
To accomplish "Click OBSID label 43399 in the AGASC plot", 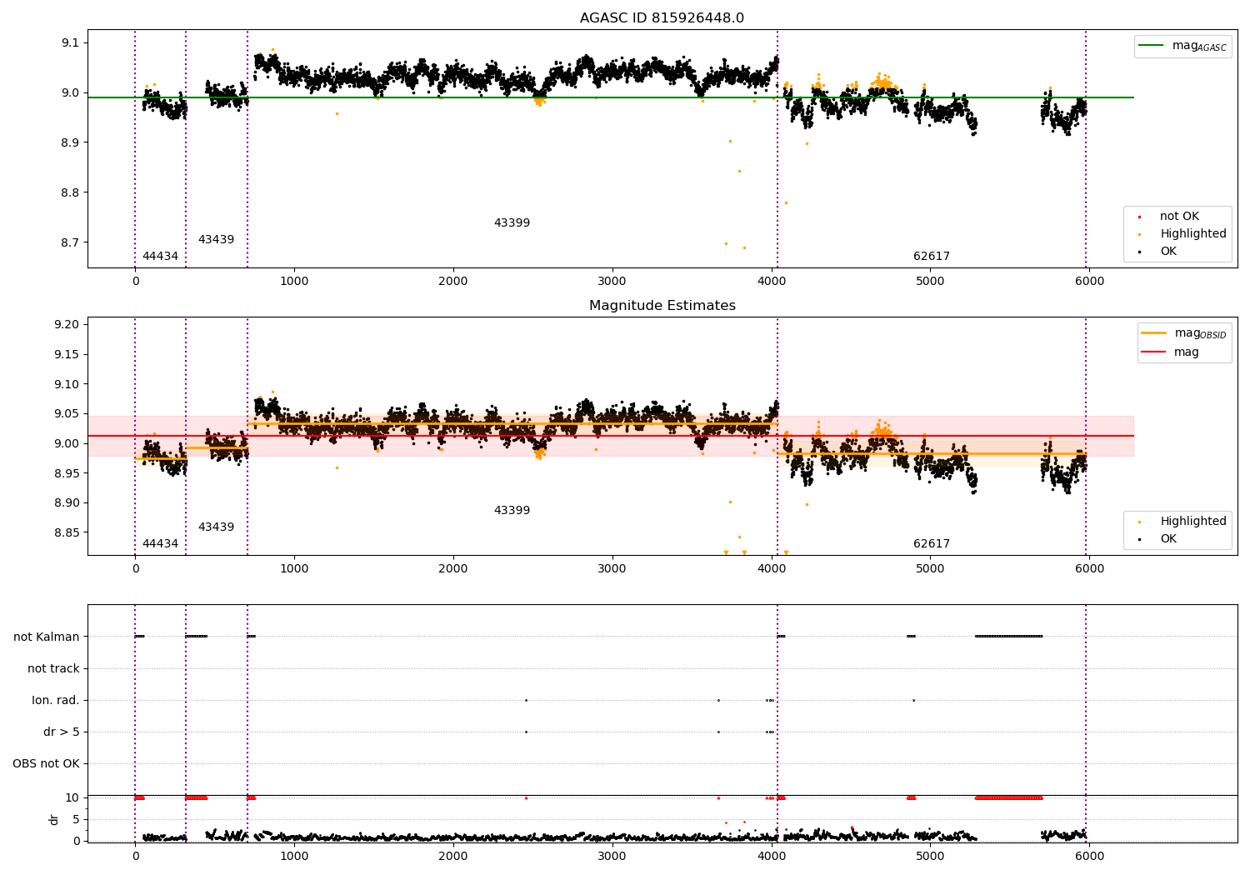I will tap(512, 223).
